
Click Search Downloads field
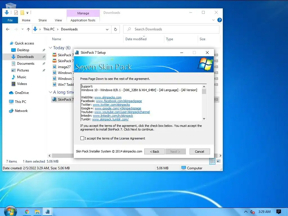171,29
